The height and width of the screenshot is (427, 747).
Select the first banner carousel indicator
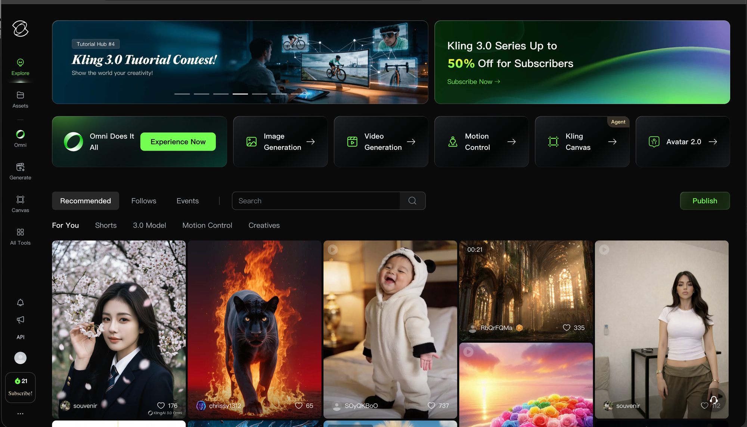click(x=182, y=94)
